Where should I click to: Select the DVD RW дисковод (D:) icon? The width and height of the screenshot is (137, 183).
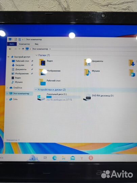[x=87, y=98]
